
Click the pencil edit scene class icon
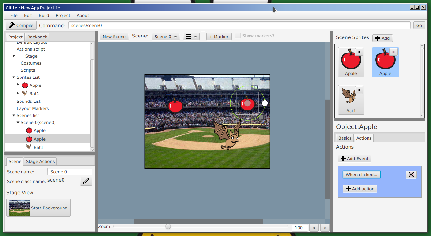[x=86, y=181]
